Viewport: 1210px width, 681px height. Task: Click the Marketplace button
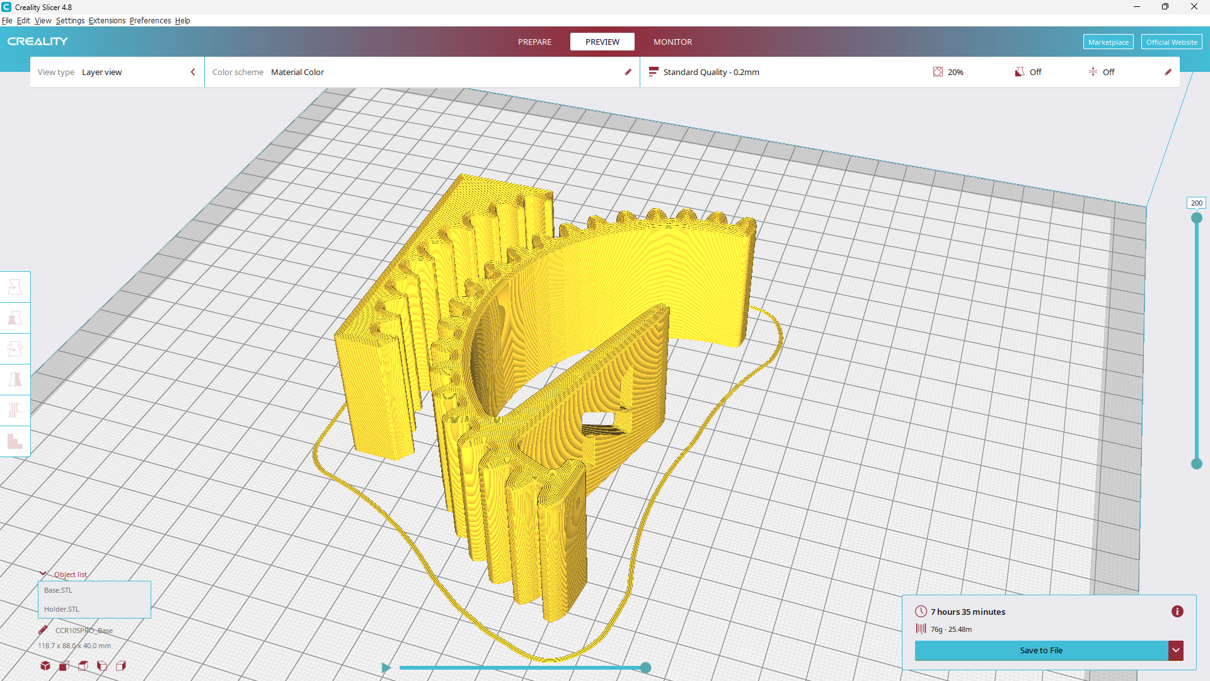[1108, 42]
